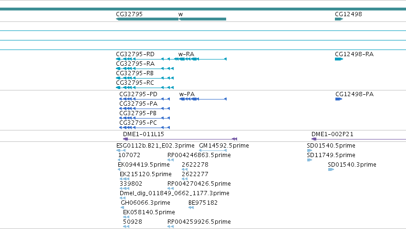Select protein CG32795-PD label

[138, 94]
